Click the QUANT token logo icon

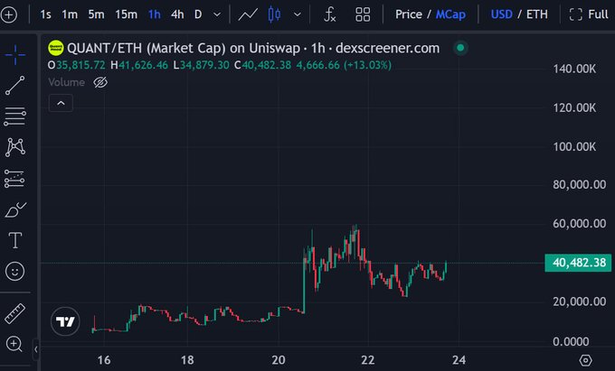coord(56,48)
